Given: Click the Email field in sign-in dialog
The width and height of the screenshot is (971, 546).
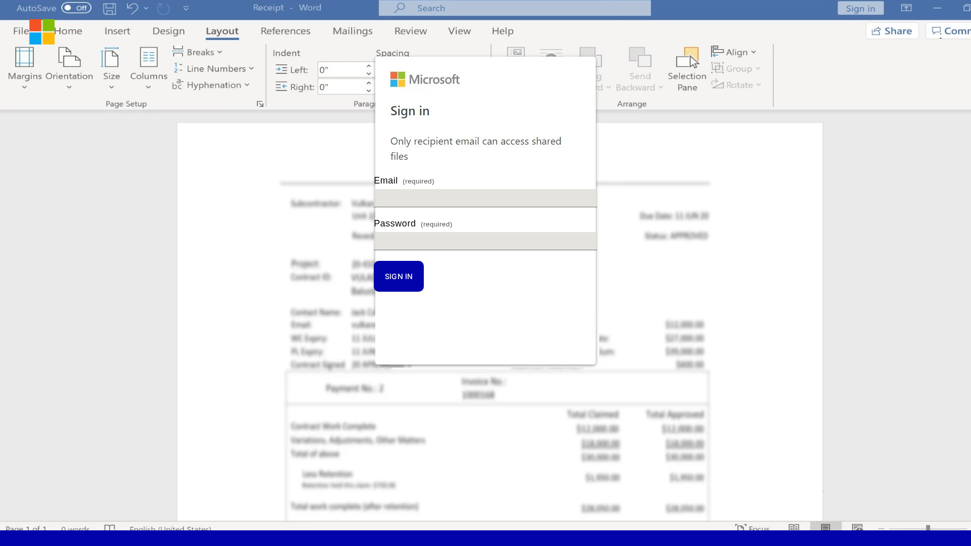Looking at the screenshot, I should pos(485,198).
